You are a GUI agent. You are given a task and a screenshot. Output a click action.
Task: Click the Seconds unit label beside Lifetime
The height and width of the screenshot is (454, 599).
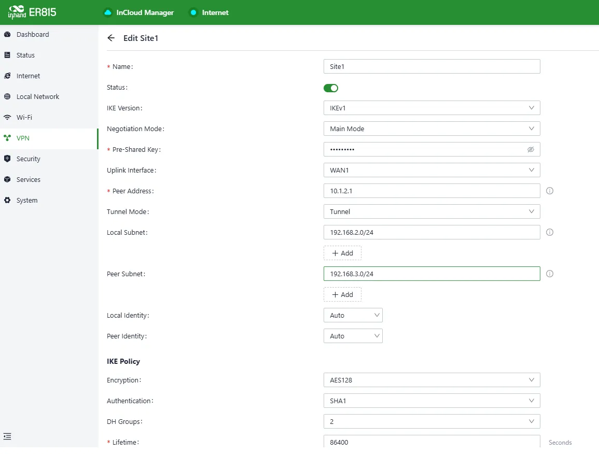tap(560, 443)
